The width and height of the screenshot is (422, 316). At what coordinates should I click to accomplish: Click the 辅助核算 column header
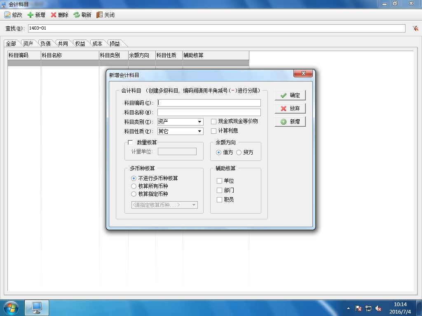pos(216,56)
